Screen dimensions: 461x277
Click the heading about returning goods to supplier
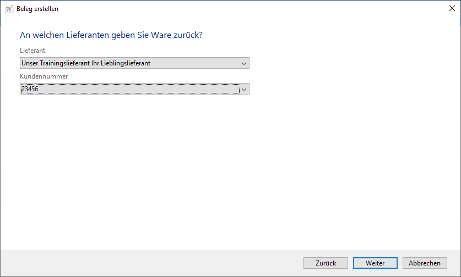pyautogui.click(x=111, y=35)
